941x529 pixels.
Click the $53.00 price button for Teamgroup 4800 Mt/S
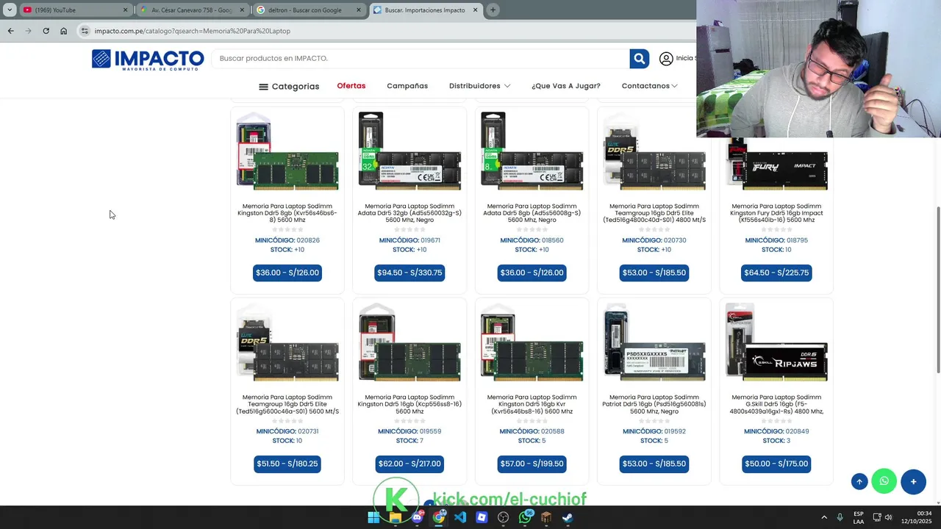(654, 273)
